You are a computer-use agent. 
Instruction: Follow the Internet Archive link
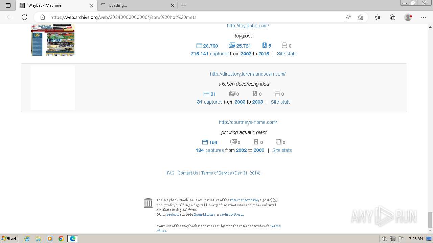click(x=244, y=200)
